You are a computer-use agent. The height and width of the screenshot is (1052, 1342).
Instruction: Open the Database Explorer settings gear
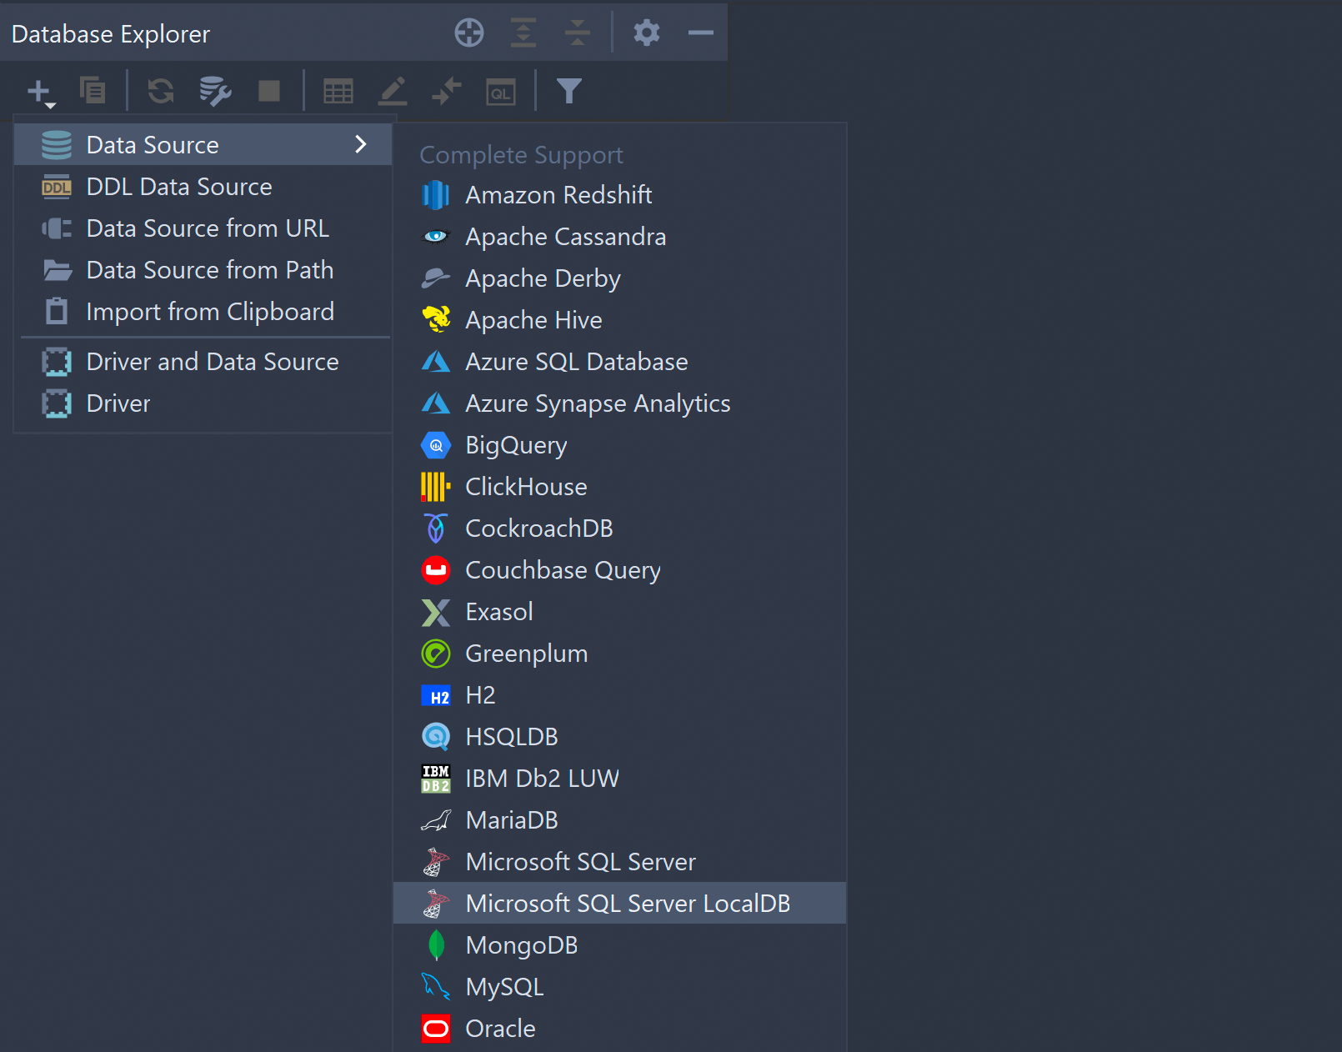pos(646,33)
